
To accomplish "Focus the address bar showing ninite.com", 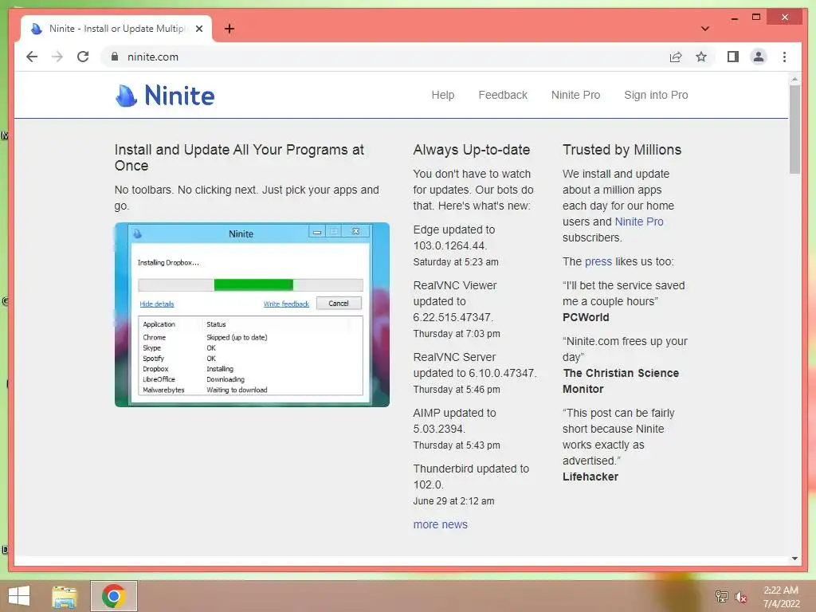I will point(385,57).
